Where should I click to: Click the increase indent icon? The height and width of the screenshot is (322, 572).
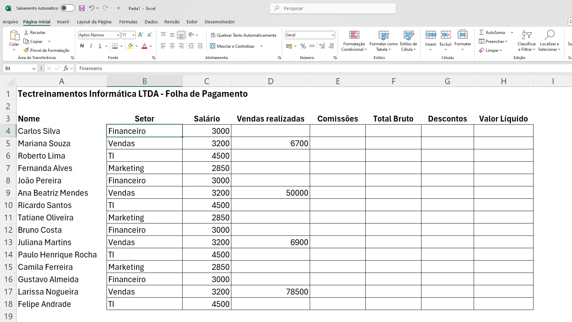[200, 46]
